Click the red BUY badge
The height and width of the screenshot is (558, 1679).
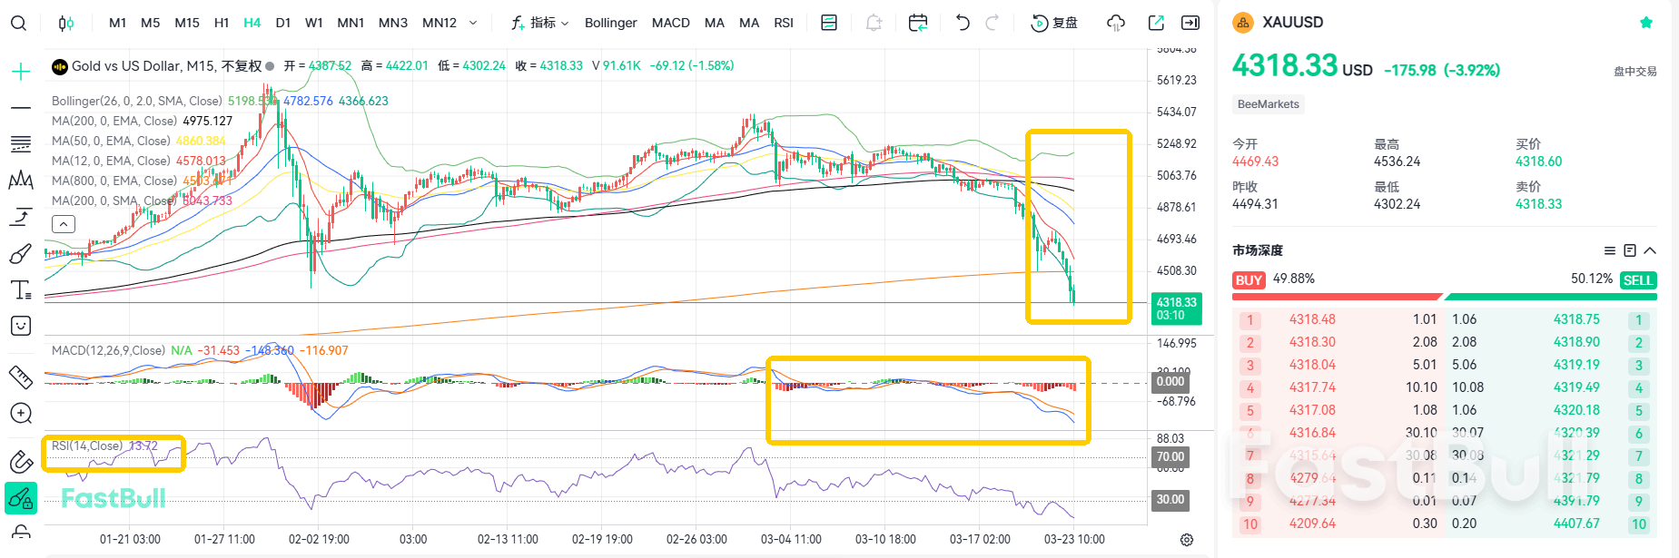(x=1249, y=280)
